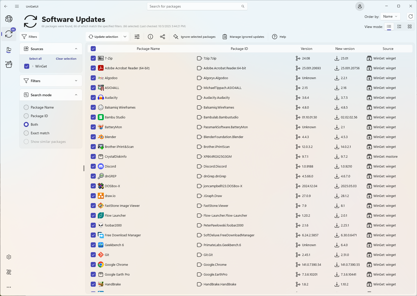Toggle the Filters pane button
The image size is (417, 296).
click(29, 37)
